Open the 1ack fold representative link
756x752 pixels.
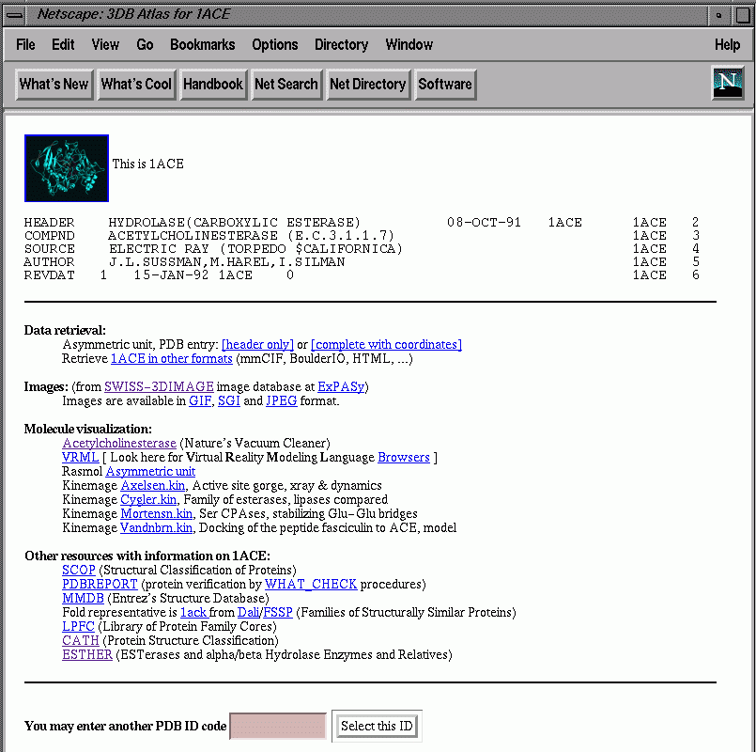coord(193,613)
